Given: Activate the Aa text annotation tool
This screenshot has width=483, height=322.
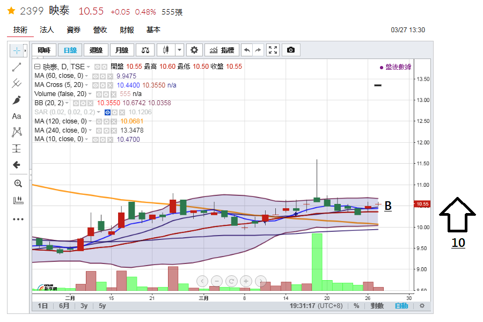Looking at the screenshot, I should [x=17, y=116].
